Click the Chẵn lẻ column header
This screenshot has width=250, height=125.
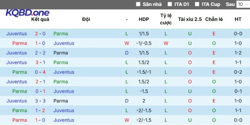214,19
